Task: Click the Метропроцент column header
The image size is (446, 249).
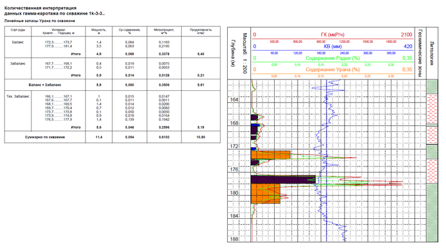Action: click(x=164, y=31)
